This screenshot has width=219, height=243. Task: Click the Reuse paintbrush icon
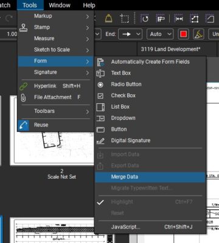coord(24,125)
